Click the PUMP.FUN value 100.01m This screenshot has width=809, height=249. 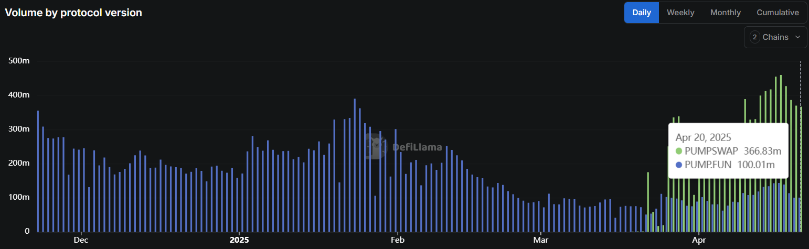click(x=755, y=165)
